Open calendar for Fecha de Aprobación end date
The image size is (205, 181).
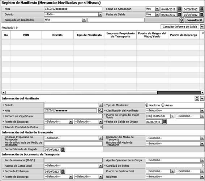click(202, 9)
